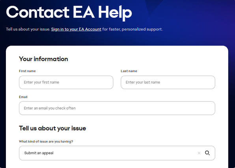Click the Your information heading
The height and width of the screenshot is (168, 235).
pos(43,59)
